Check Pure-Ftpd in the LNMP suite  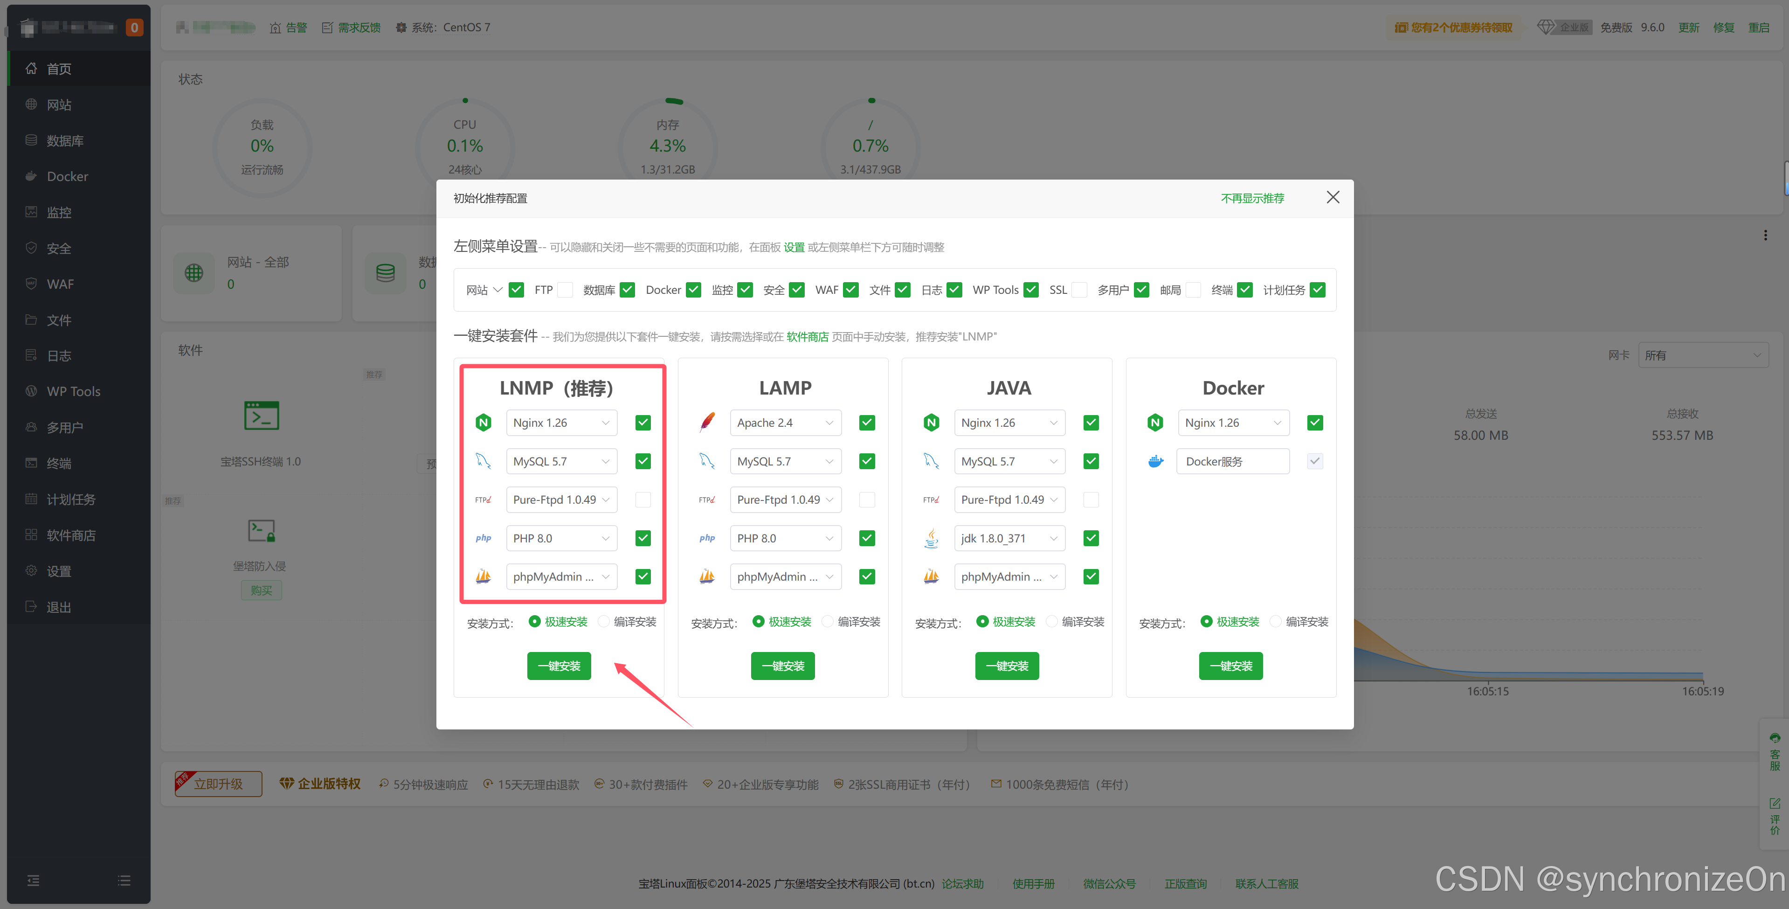(643, 500)
